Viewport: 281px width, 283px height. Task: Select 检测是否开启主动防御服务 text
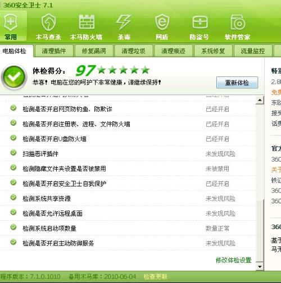pyautogui.click(x=58, y=243)
